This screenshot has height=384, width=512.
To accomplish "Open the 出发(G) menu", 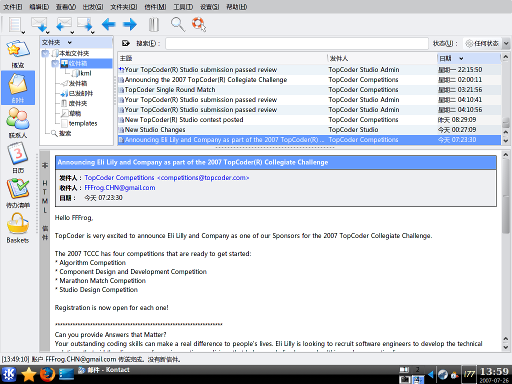I will pyautogui.click(x=93, y=6).
